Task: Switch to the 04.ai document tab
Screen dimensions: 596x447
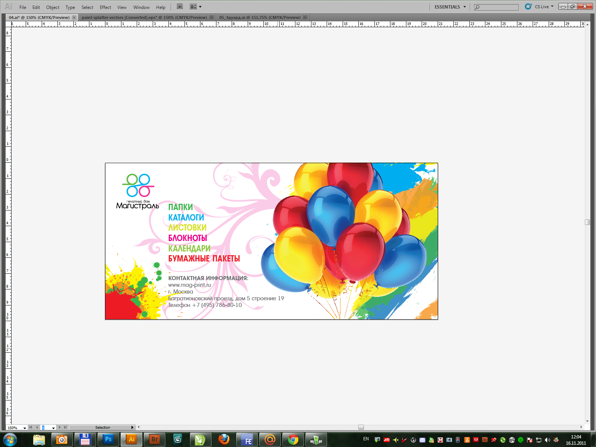Action: 39,18
